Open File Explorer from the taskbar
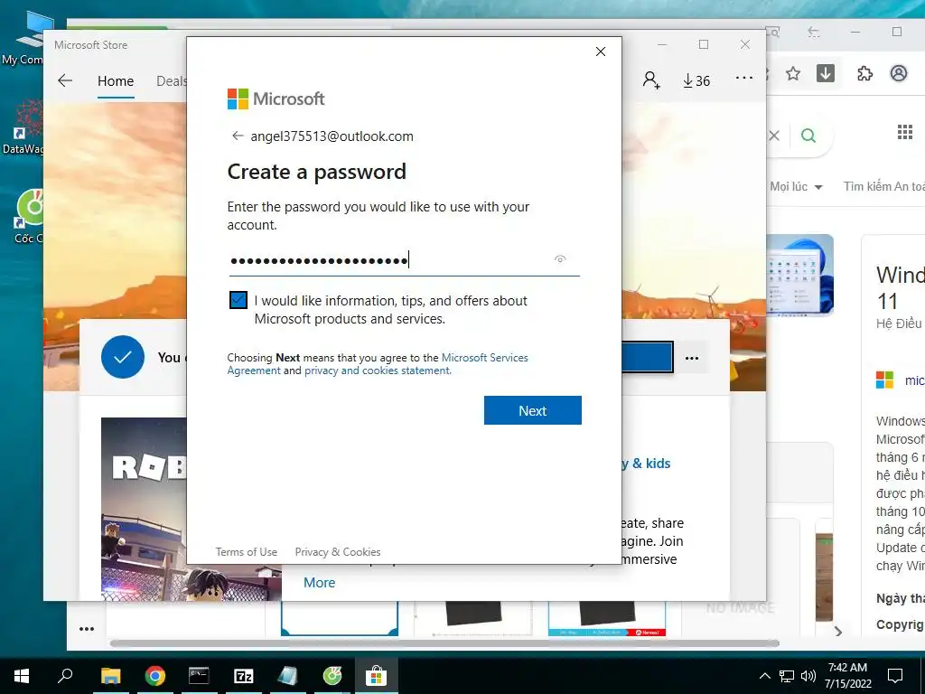Image resolution: width=925 pixels, height=694 pixels. pos(110,676)
